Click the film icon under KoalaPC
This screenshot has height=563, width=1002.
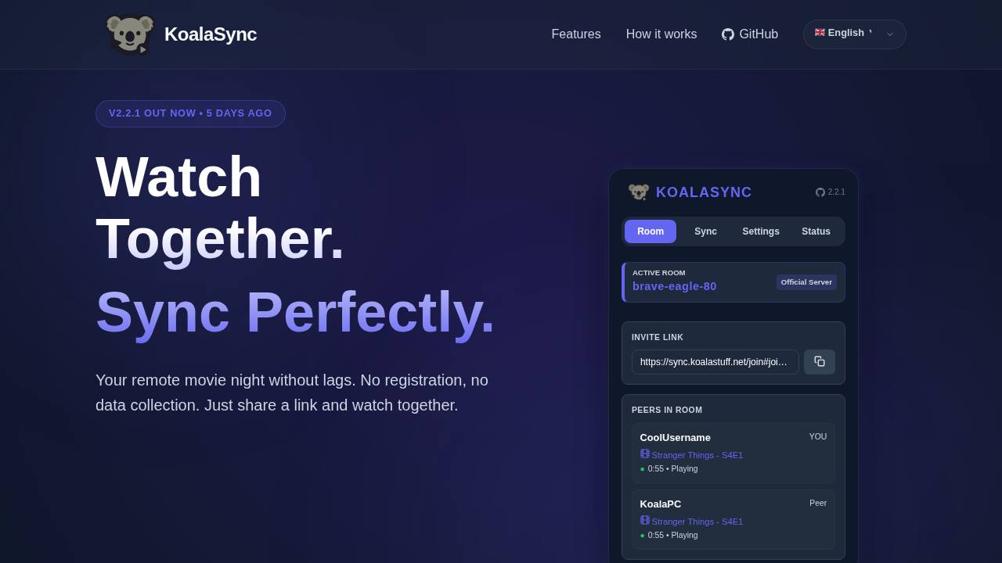pyautogui.click(x=645, y=520)
